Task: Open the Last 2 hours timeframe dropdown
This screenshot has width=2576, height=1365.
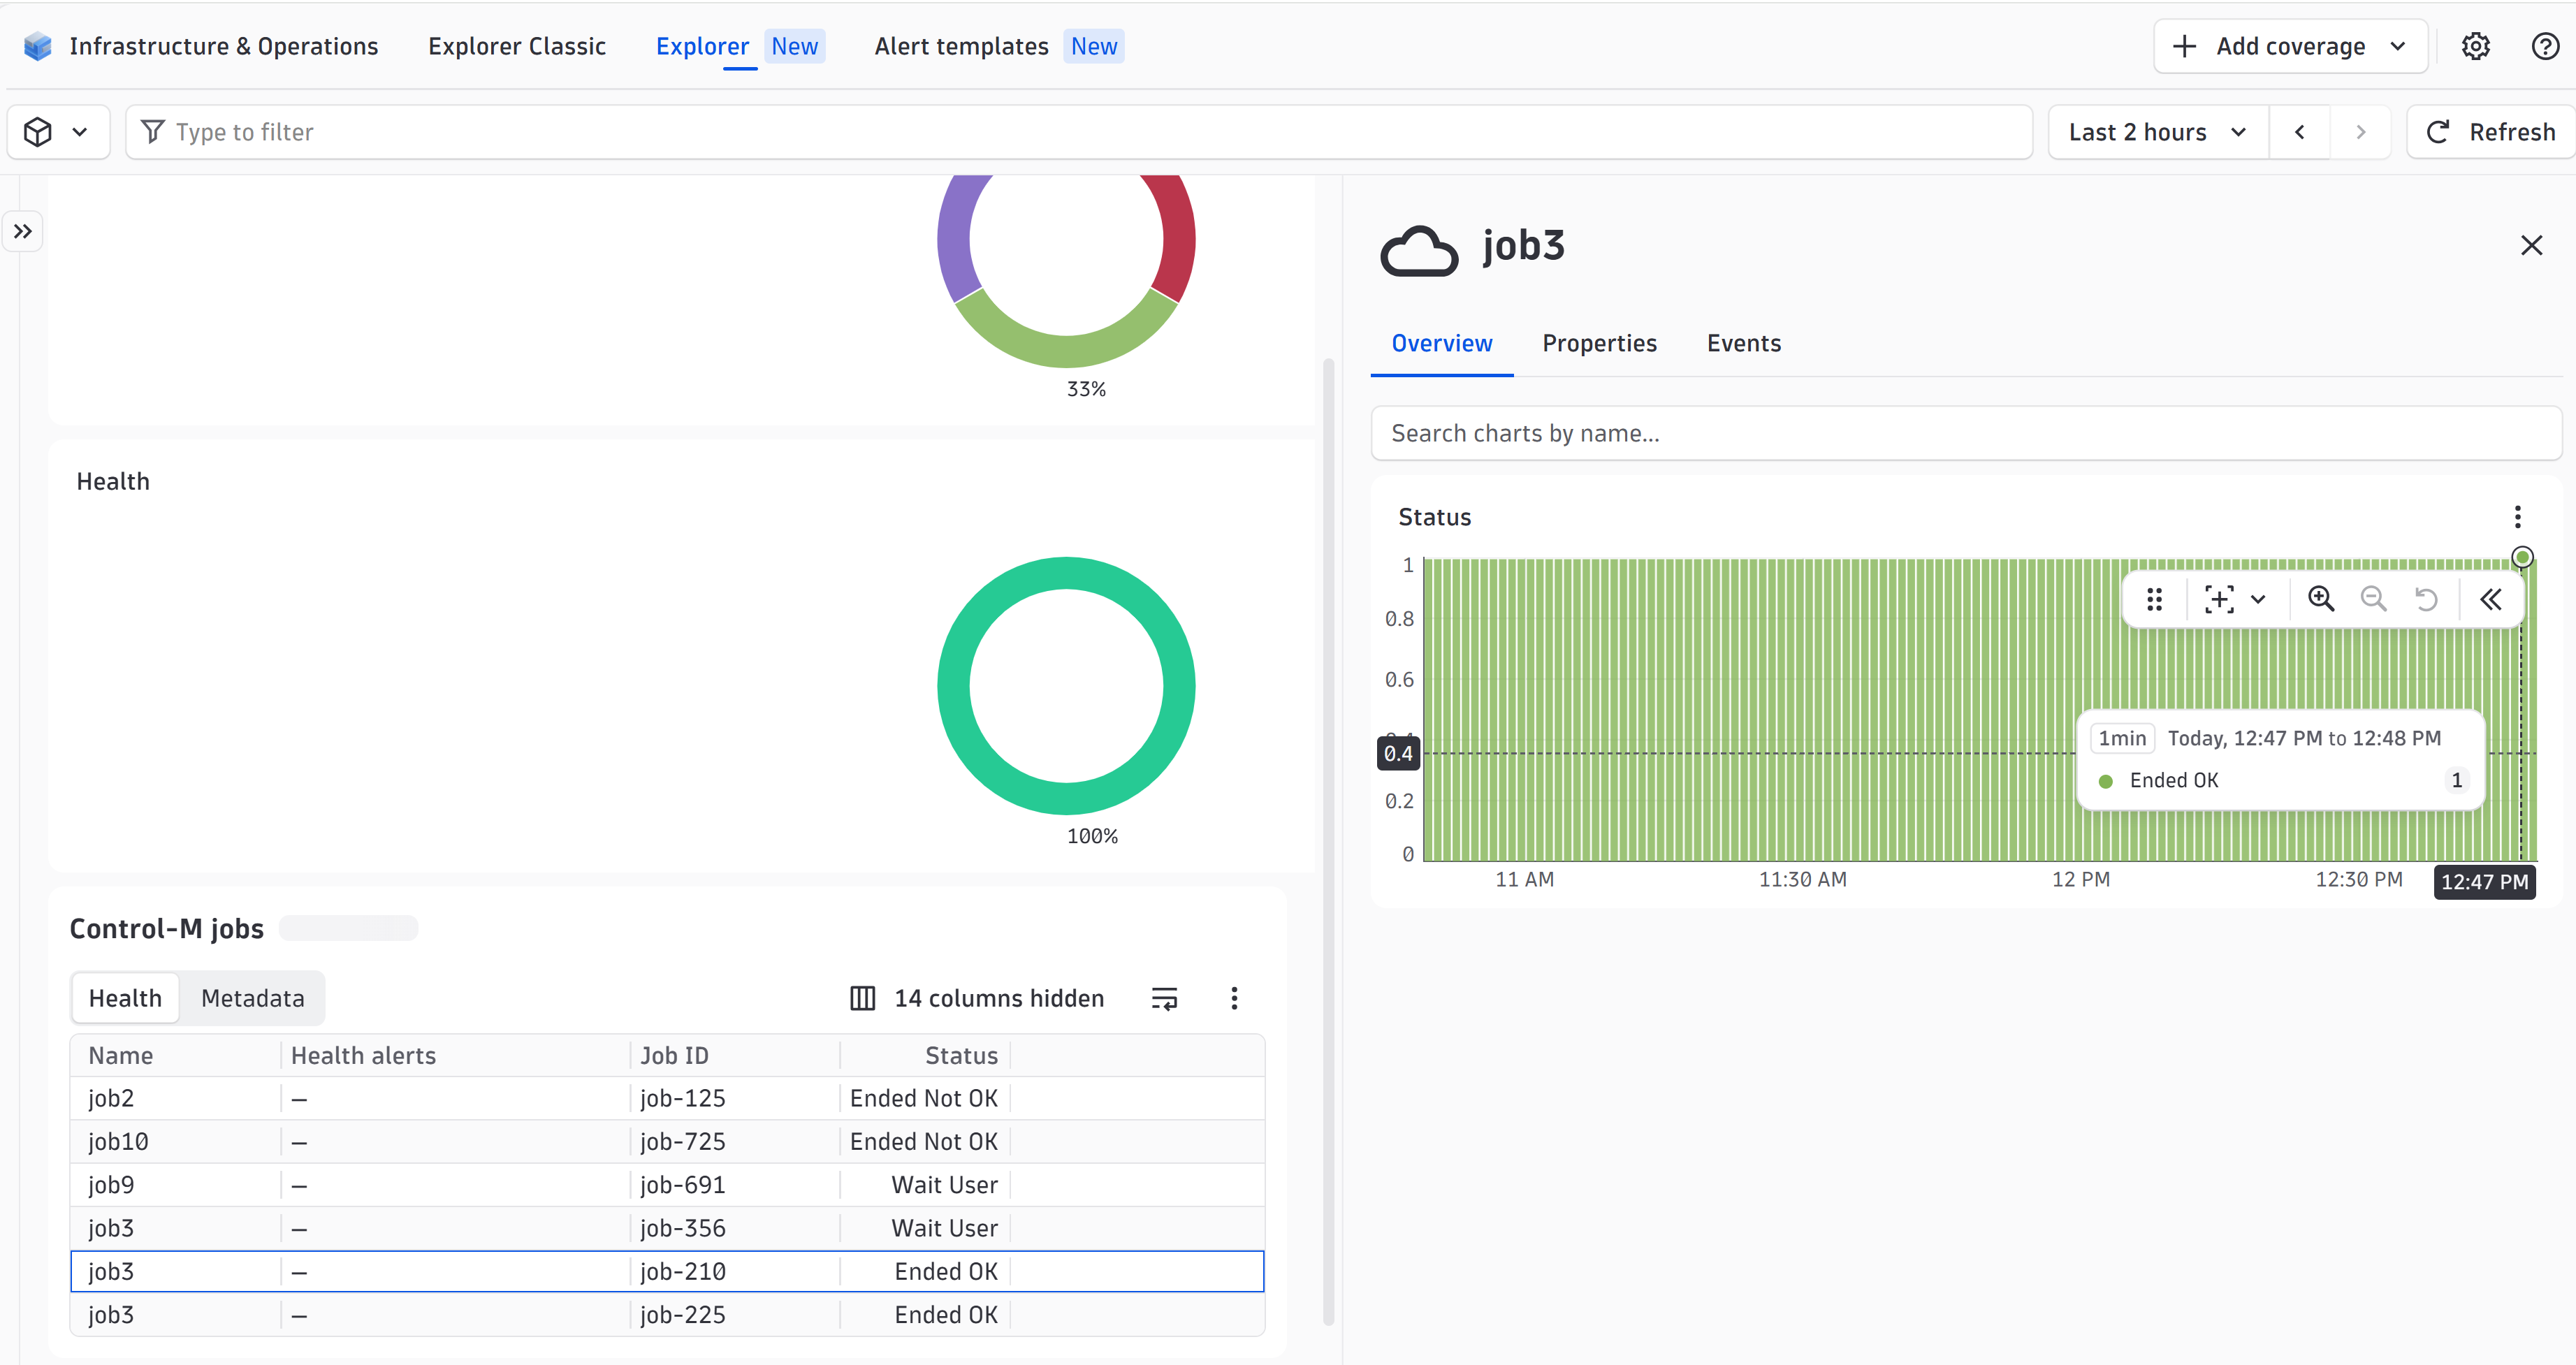Action: pyautogui.click(x=2157, y=132)
